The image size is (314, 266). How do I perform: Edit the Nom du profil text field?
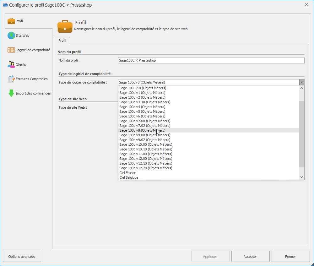click(x=211, y=60)
